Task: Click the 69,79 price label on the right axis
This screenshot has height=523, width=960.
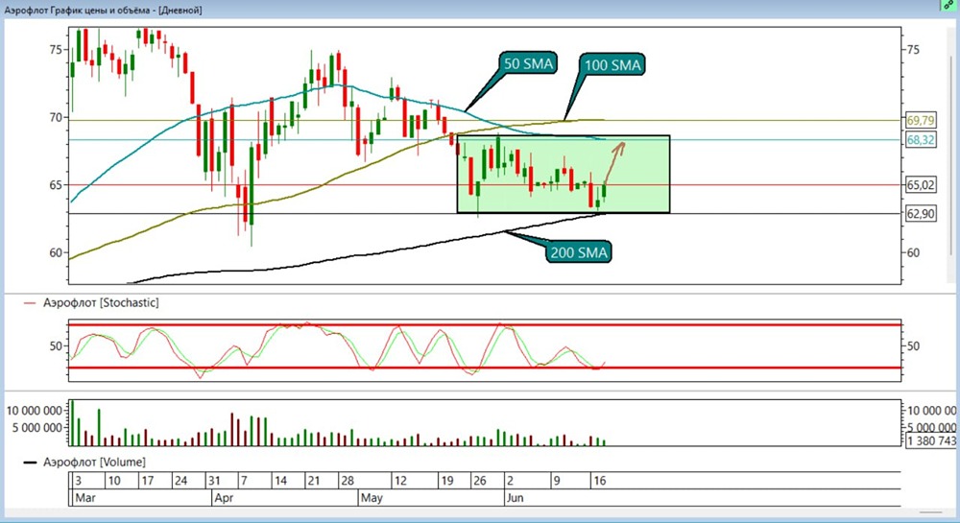Action: click(921, 121)
